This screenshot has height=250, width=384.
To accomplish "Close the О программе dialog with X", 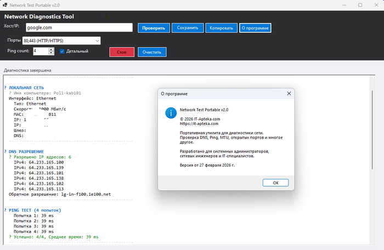I will [289, 94].
